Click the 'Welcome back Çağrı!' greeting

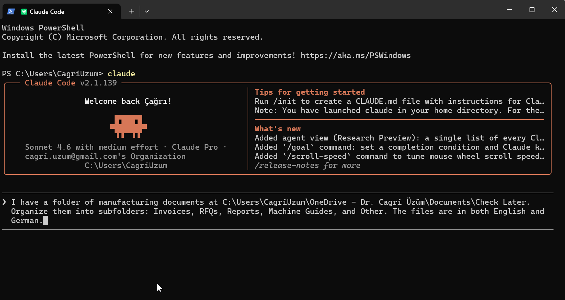click(128, 101)
